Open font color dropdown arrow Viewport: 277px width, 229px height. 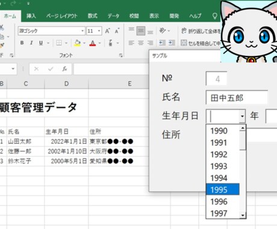[x=99, y=43]
